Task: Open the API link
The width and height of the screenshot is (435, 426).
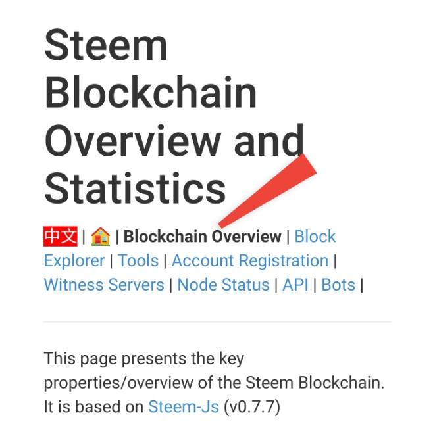Action: click(x=295, y=285)
